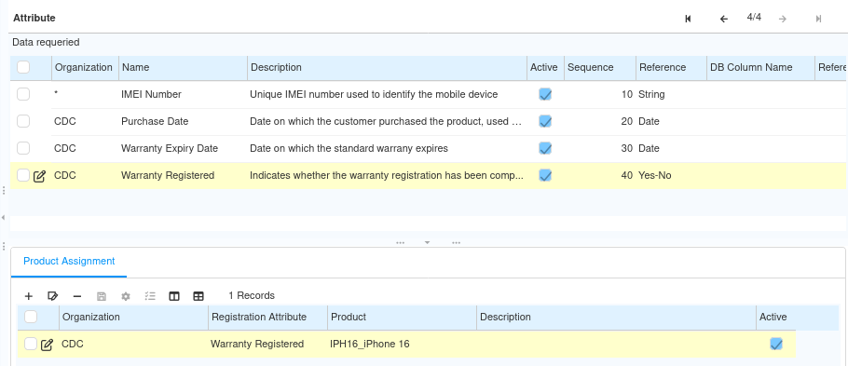Sort by DB Column Name header

pyautogui.click(x=760, y=68)
